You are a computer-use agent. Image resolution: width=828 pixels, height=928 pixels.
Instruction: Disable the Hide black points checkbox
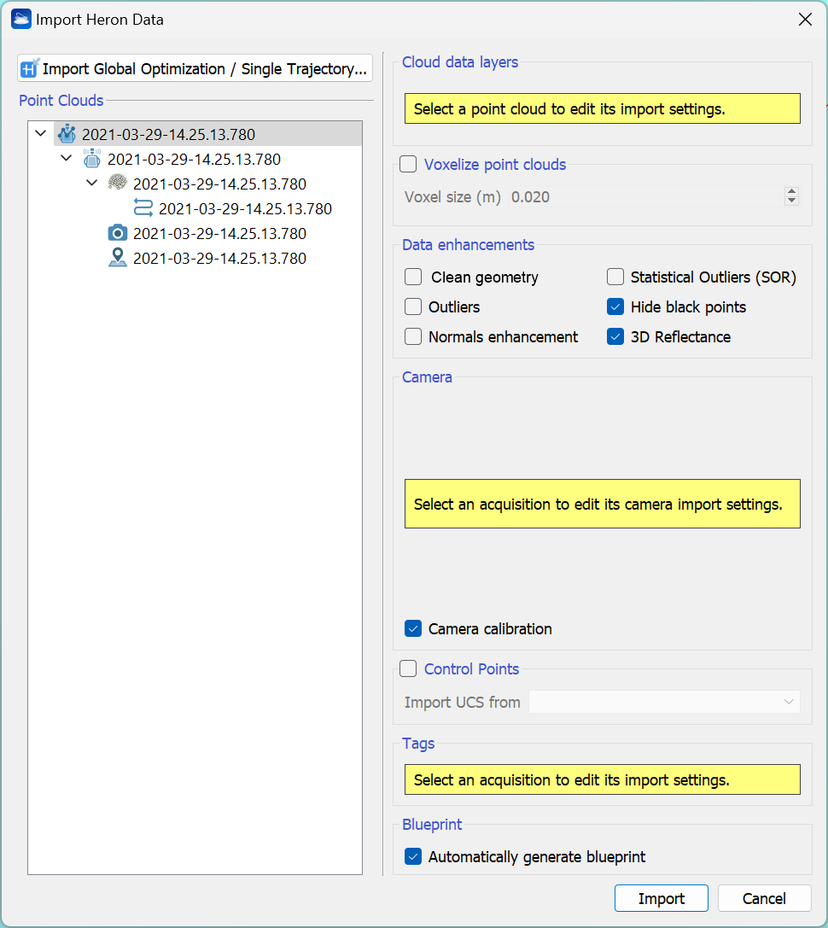[615, 307]
